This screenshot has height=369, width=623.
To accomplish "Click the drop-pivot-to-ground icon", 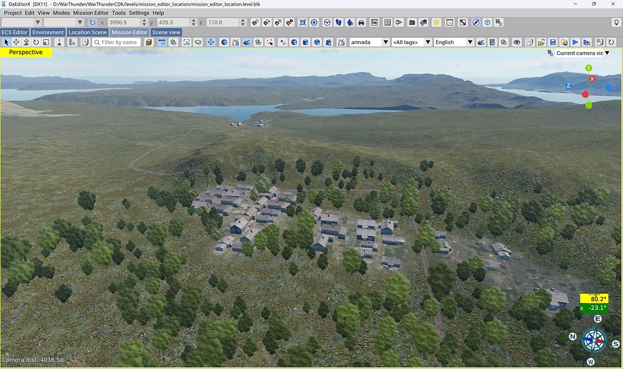I will tap(59, 42).
